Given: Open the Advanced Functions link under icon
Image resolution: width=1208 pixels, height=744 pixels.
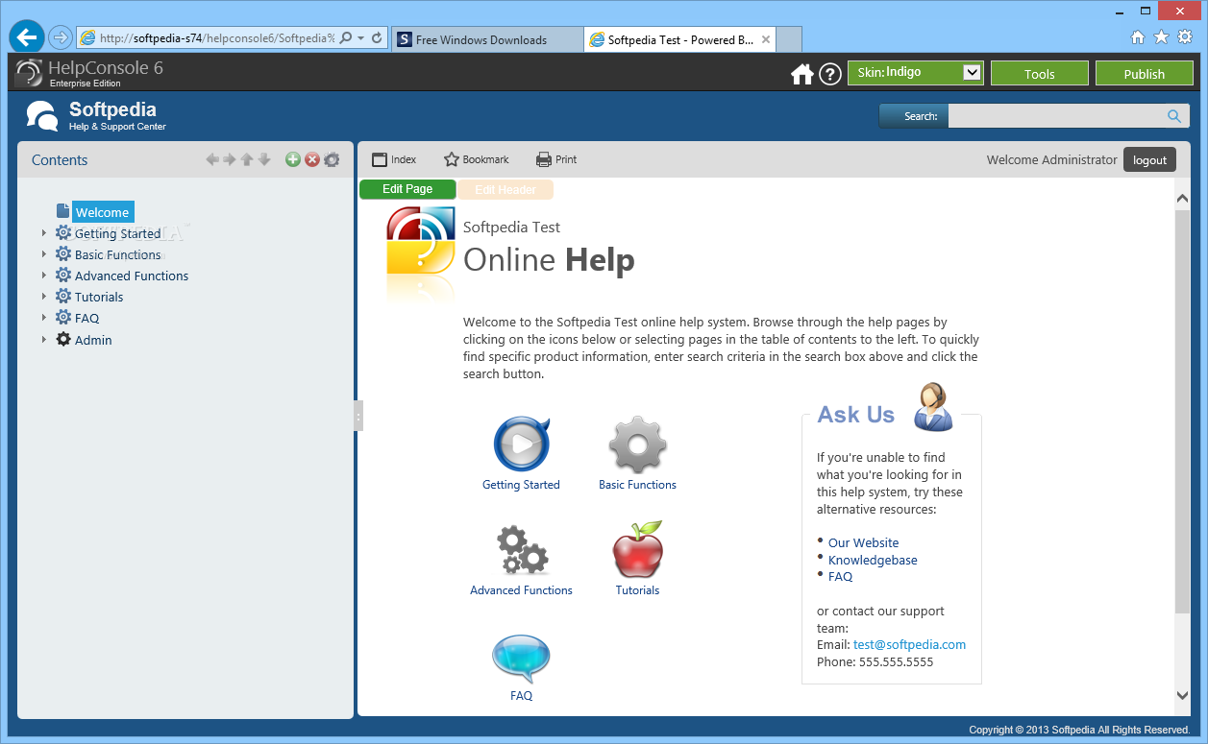Looking at the screenshot, I should pyautogui.click(x=521, y=590).
